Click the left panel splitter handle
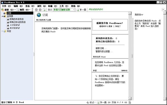 point(34,54)
